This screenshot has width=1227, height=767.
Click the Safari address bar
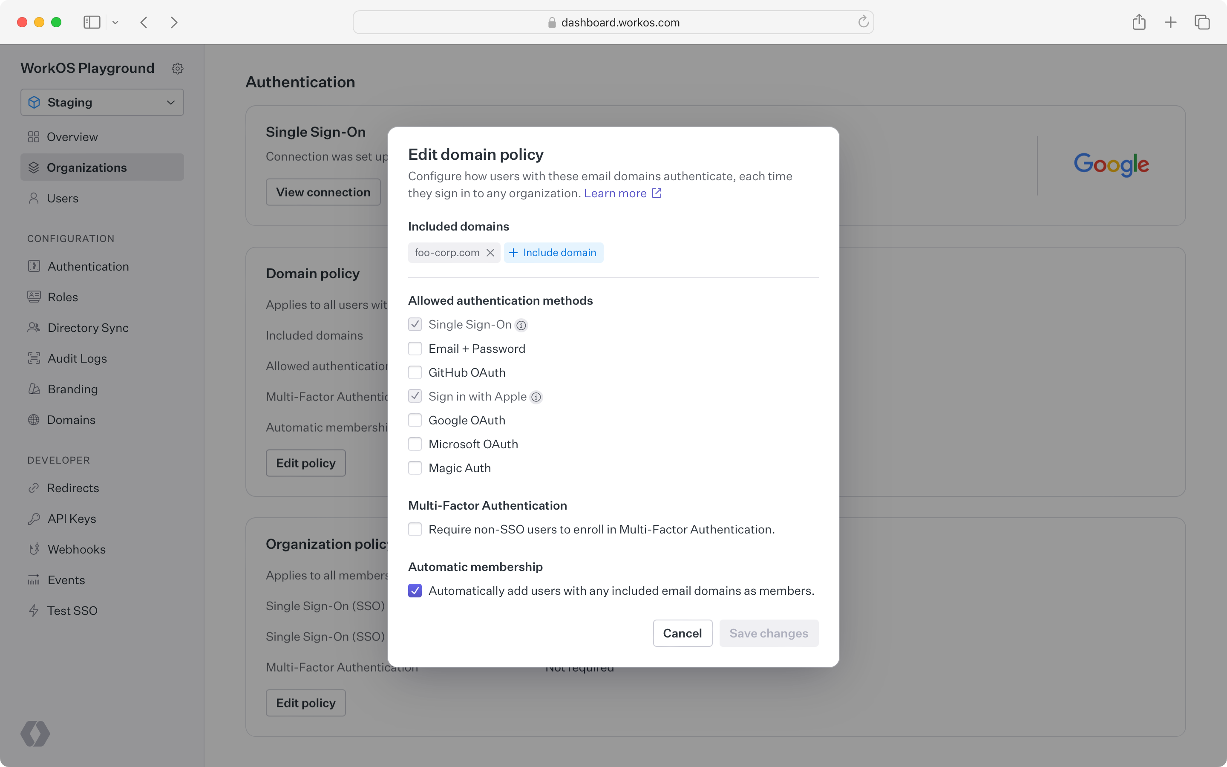[613, 22]
